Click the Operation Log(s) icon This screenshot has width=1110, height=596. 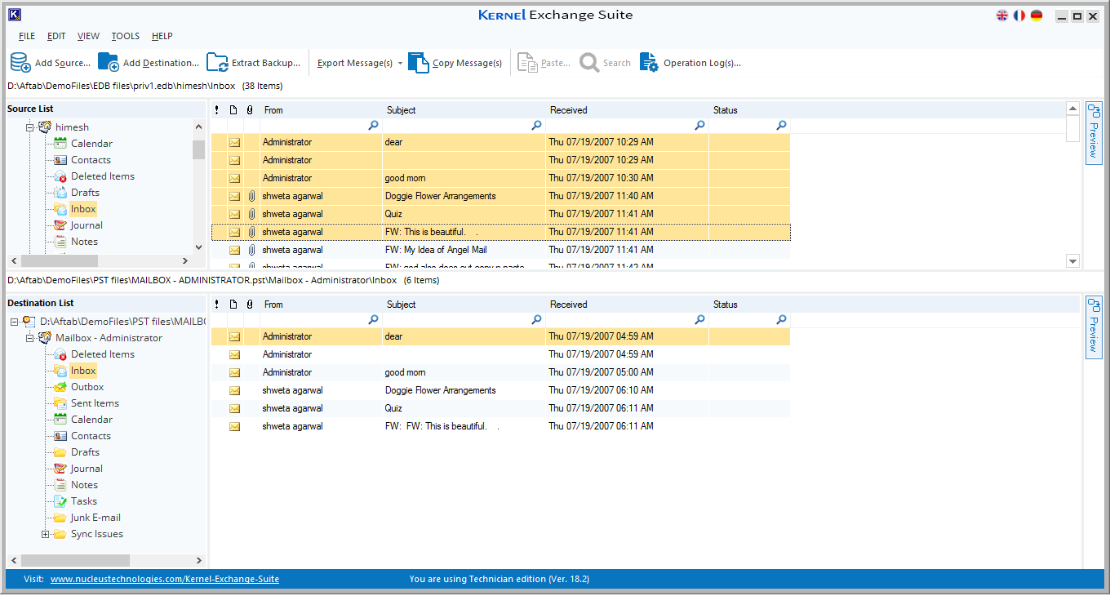coord(649,63)
